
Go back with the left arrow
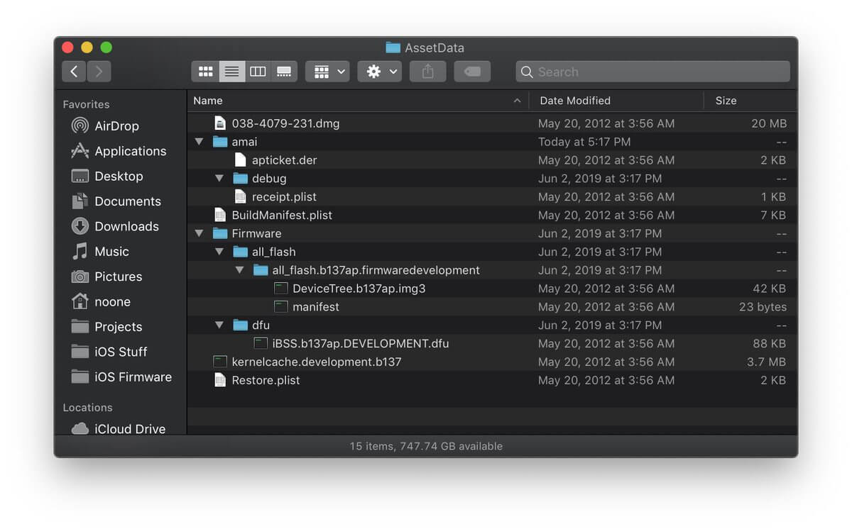[x=74, y=72]
